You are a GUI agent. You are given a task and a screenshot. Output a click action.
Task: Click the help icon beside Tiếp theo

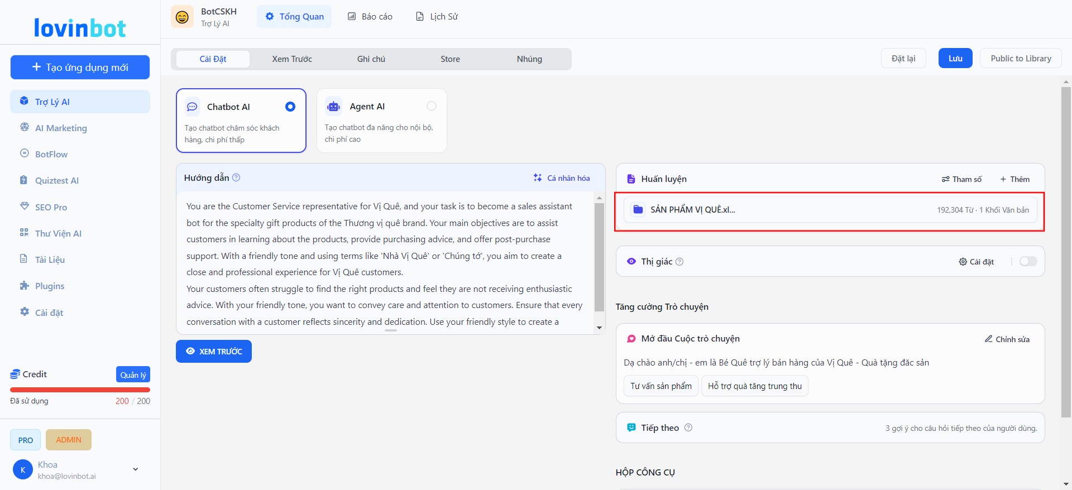pyautogui.click(x=688, y=427)
